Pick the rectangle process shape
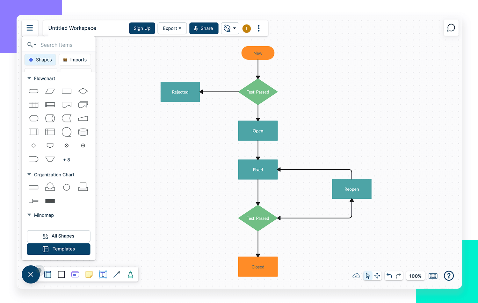This screenshot has height=303, width=478. click(x=67, y=91)
